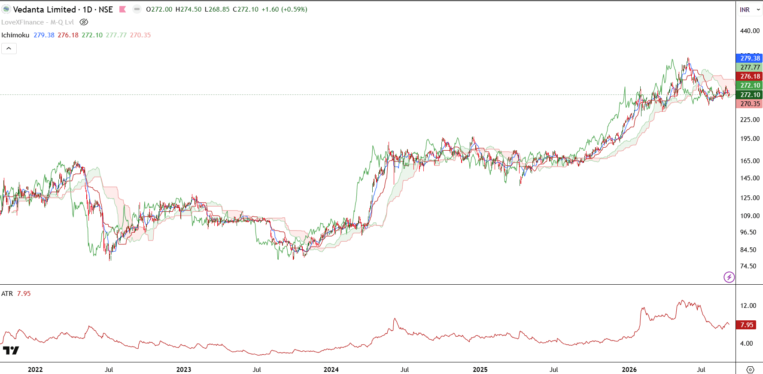
Task: Click red 276.18 value in the Ichimoku legend
Action: click(x=68, y=35)
